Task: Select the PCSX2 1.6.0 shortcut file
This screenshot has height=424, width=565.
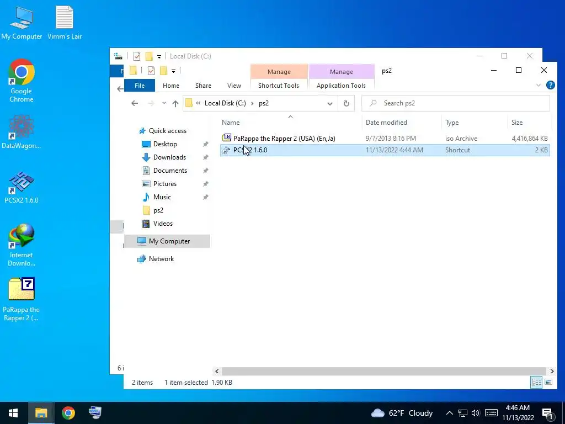Action: point(385,150)
